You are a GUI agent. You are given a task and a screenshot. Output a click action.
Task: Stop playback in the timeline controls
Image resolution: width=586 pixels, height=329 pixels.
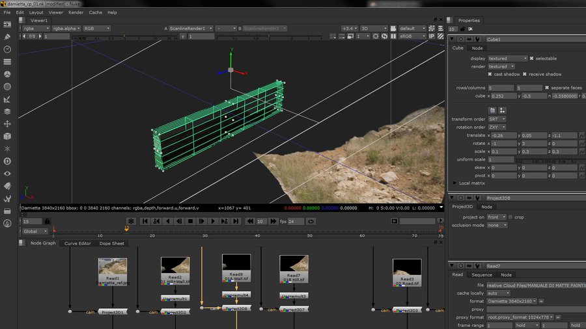click(190, 221)
